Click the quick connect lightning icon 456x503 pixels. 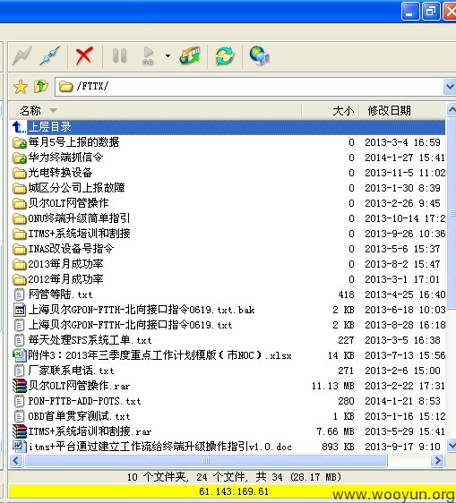pyautogui.click(x=22, y=56)
